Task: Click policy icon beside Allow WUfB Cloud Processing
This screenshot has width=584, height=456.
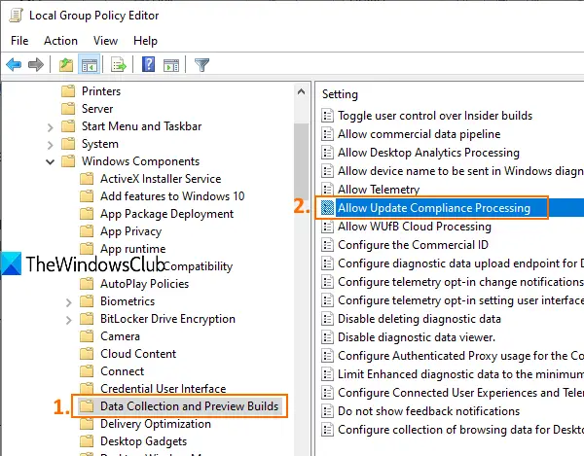Action: tap(327, 227)
